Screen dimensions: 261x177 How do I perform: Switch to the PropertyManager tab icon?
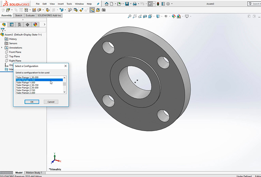click(x=12, y=25)
